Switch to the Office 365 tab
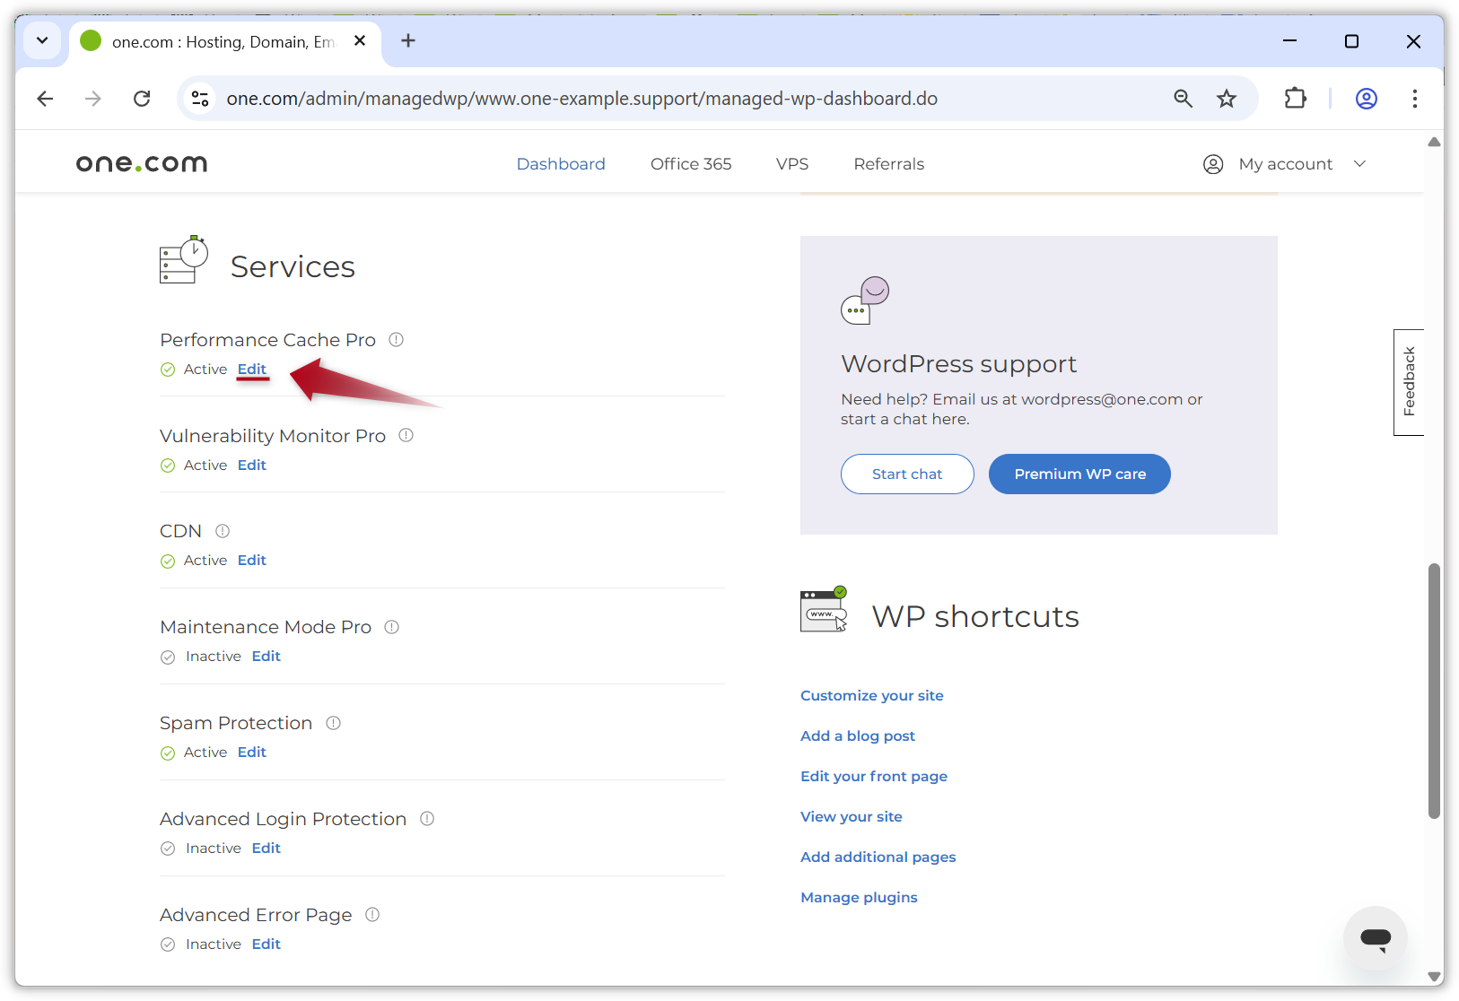 (691, 163)
